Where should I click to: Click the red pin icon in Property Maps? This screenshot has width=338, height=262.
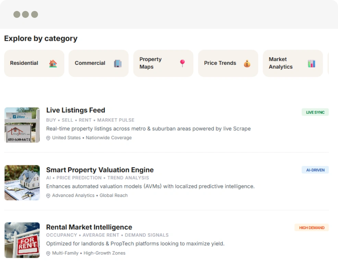[182, 63]
